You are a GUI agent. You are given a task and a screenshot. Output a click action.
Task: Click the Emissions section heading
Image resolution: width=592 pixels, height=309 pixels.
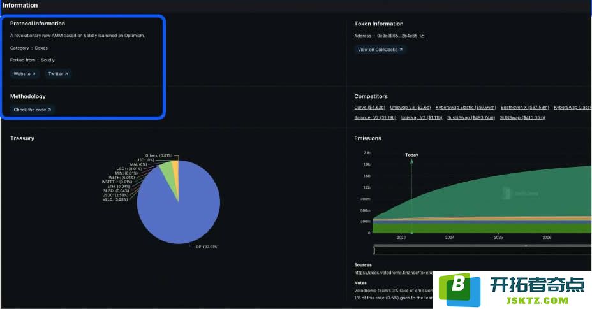pos(367,138)
